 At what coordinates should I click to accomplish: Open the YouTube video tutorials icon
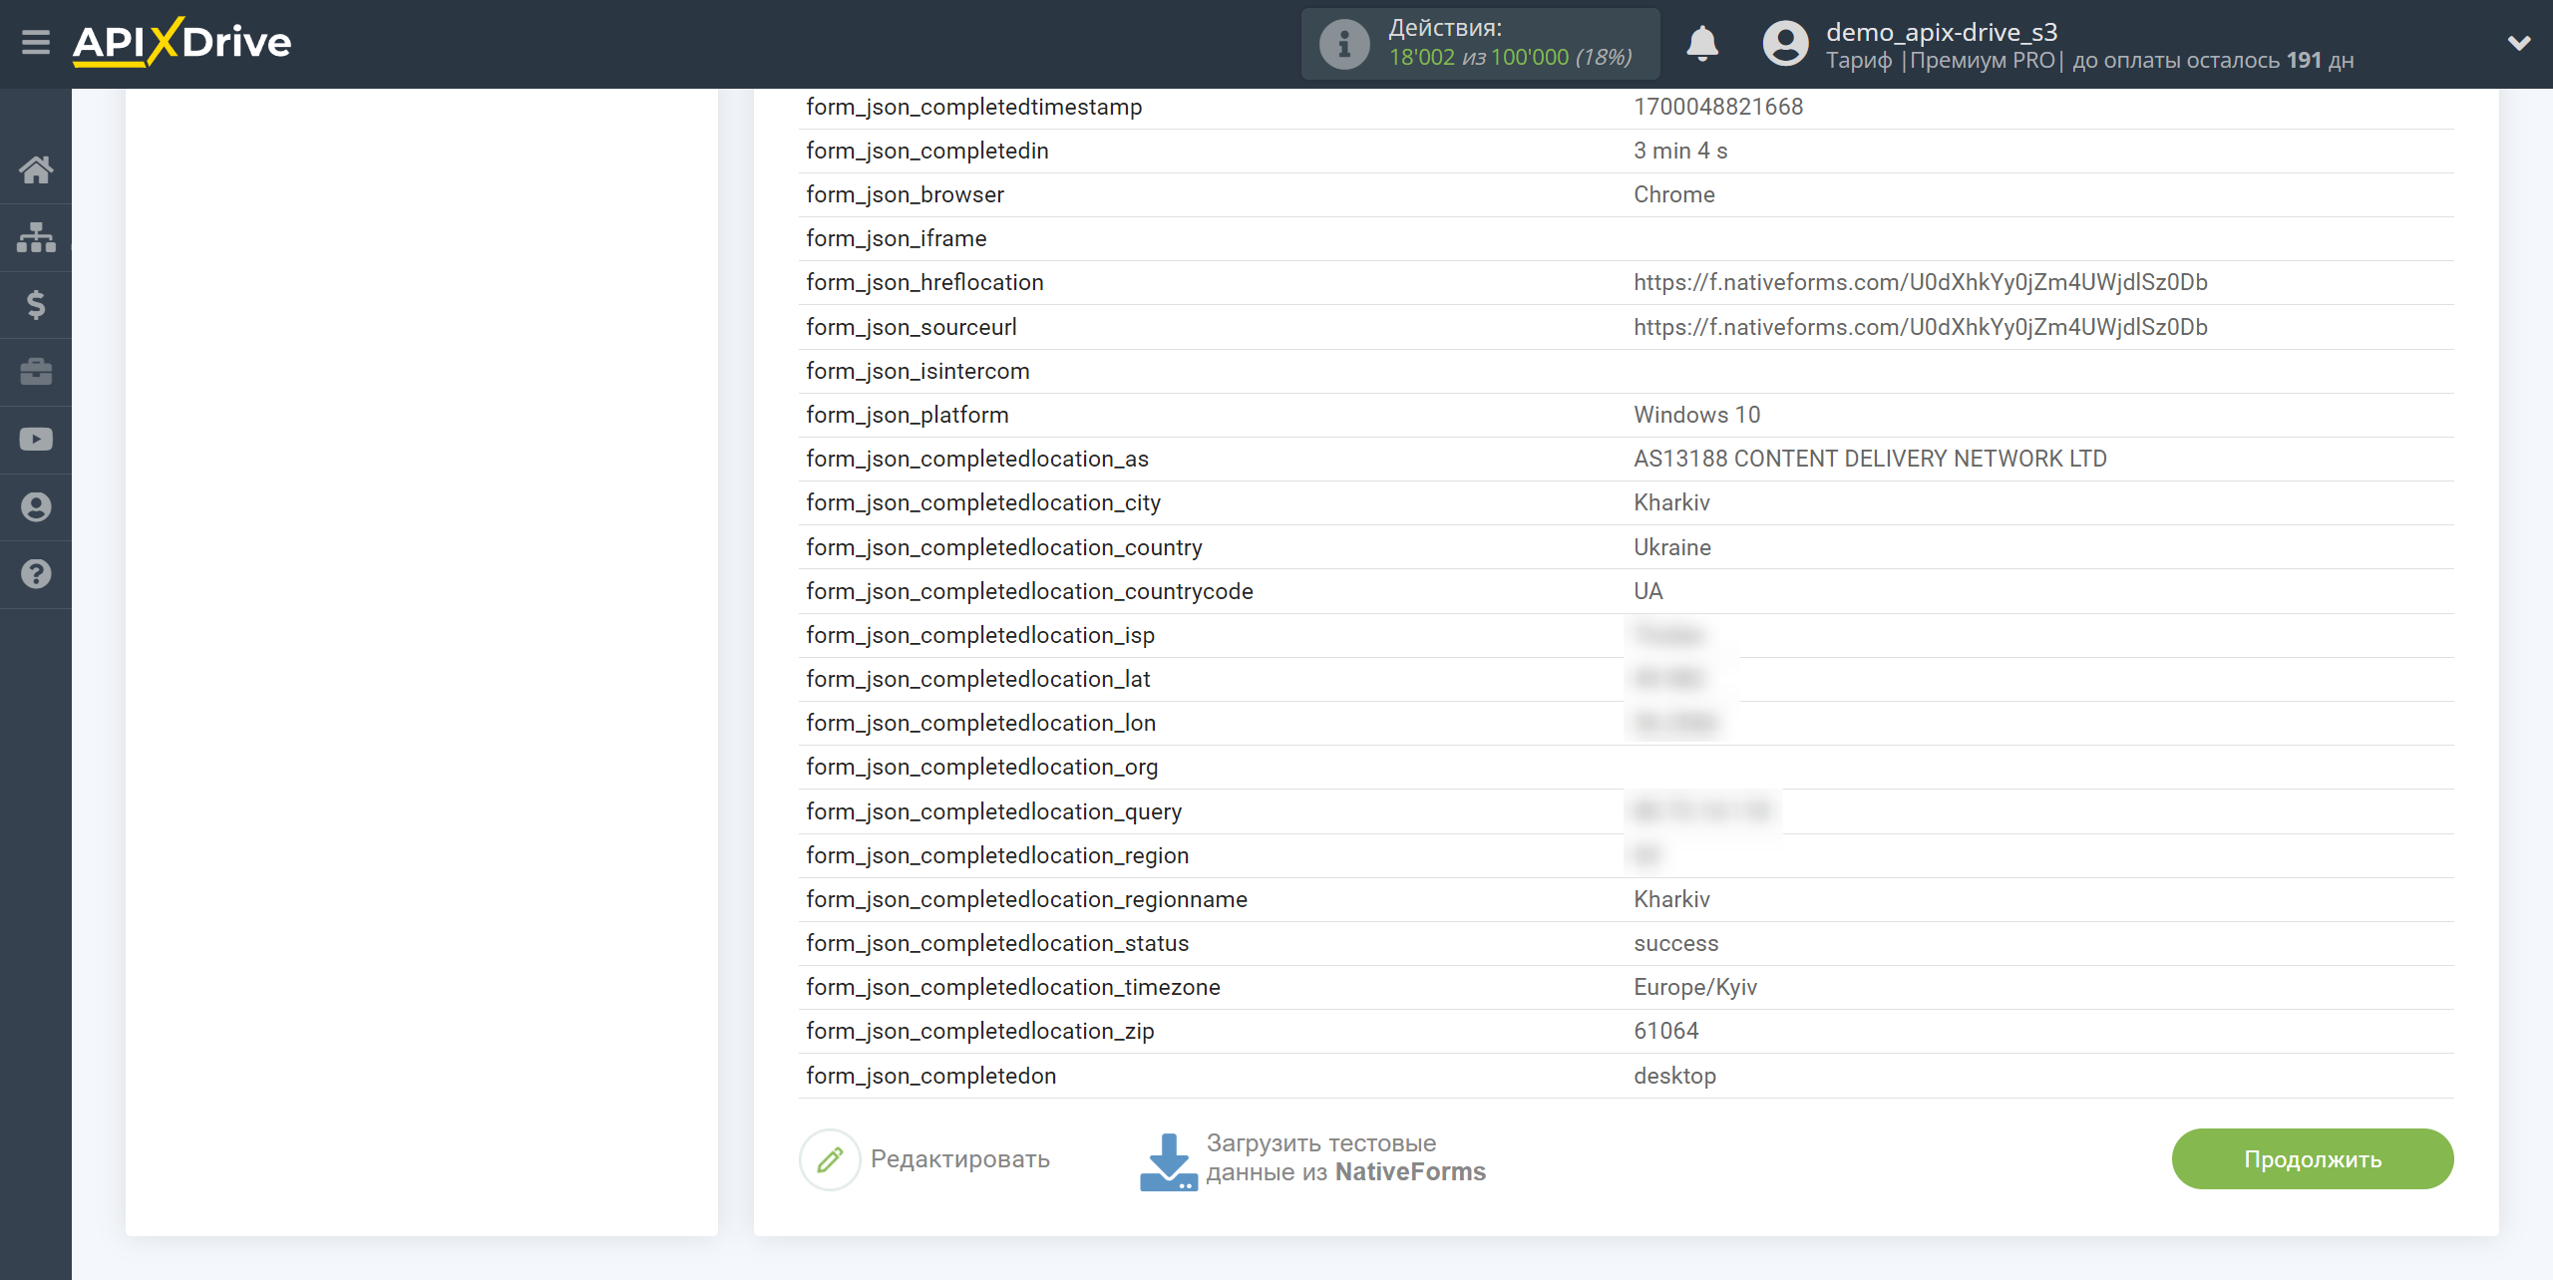click(x=36, y=440)
